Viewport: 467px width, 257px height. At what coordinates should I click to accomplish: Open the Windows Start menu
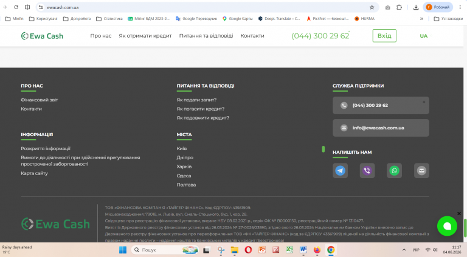coord(123,250)
